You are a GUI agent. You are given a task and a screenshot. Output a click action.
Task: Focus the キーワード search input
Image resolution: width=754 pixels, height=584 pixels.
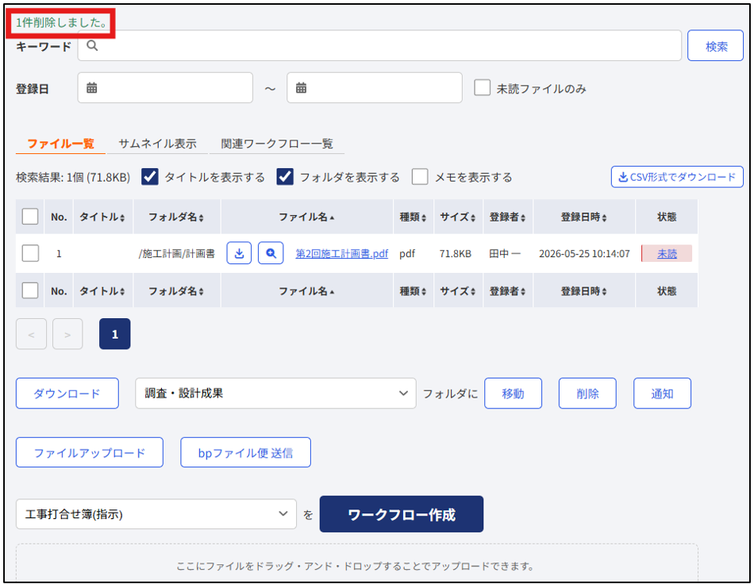point(380,46)
